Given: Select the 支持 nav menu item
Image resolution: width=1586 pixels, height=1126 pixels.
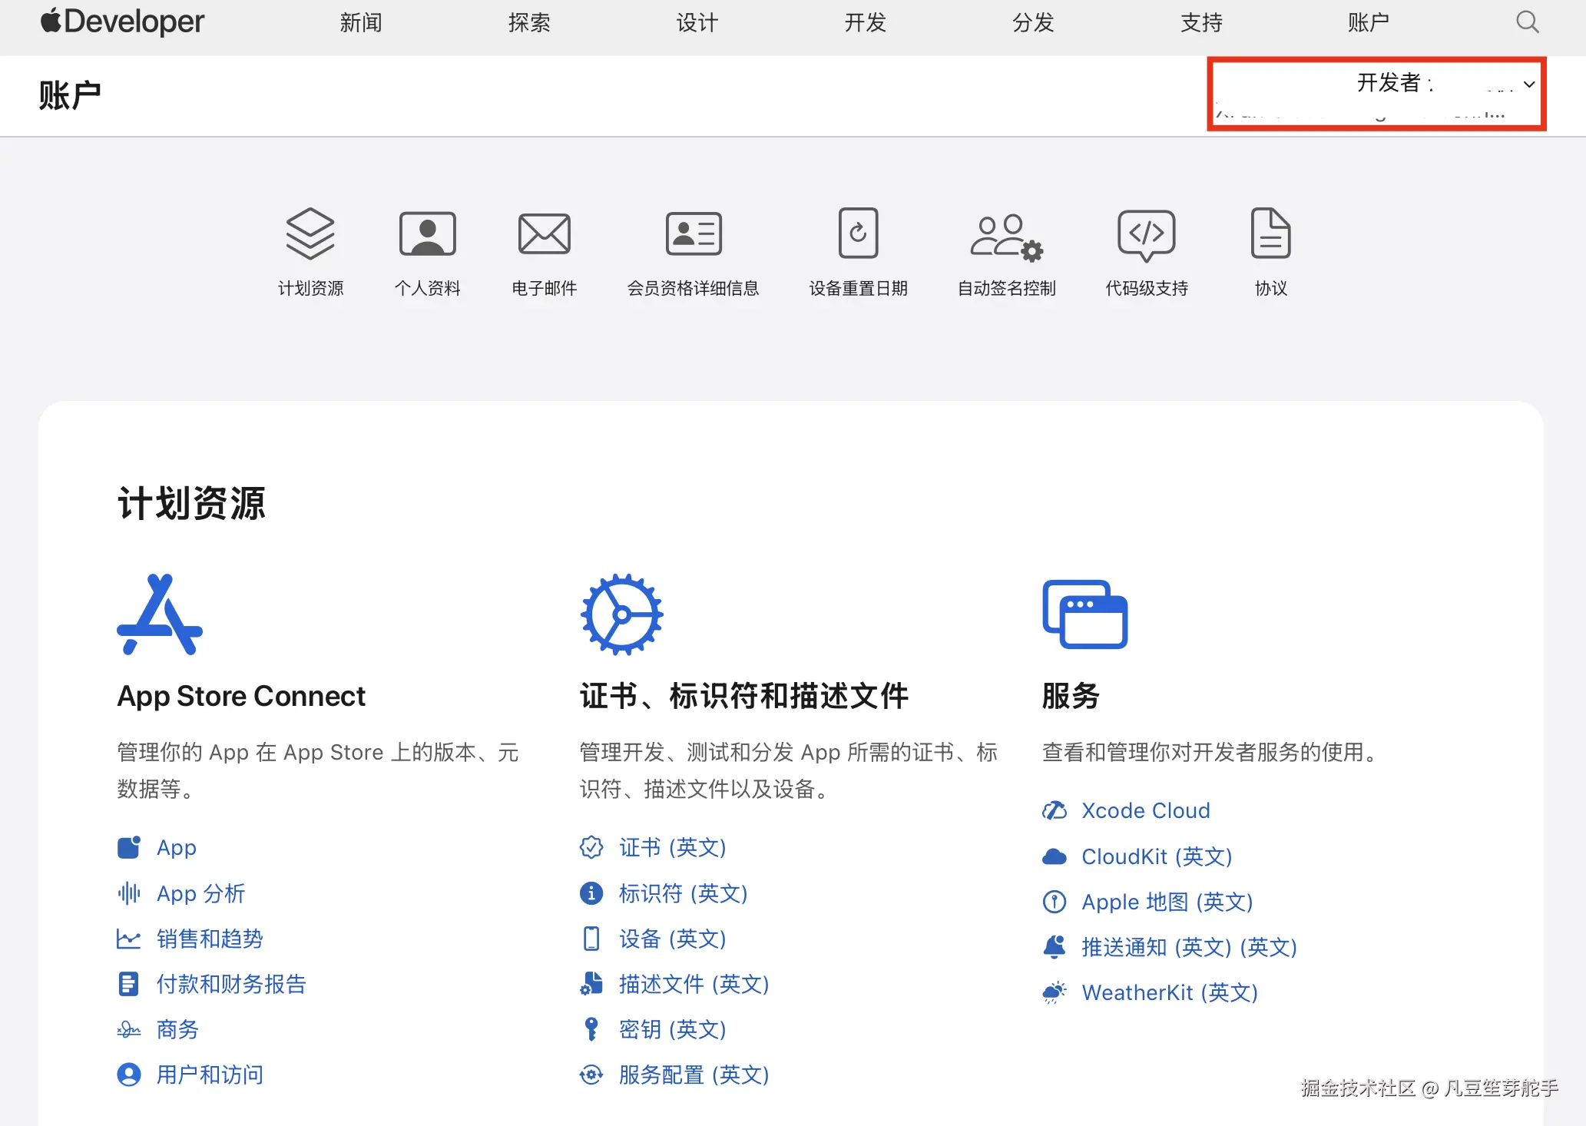Looking at the screenshot, I should point(1201,23).
